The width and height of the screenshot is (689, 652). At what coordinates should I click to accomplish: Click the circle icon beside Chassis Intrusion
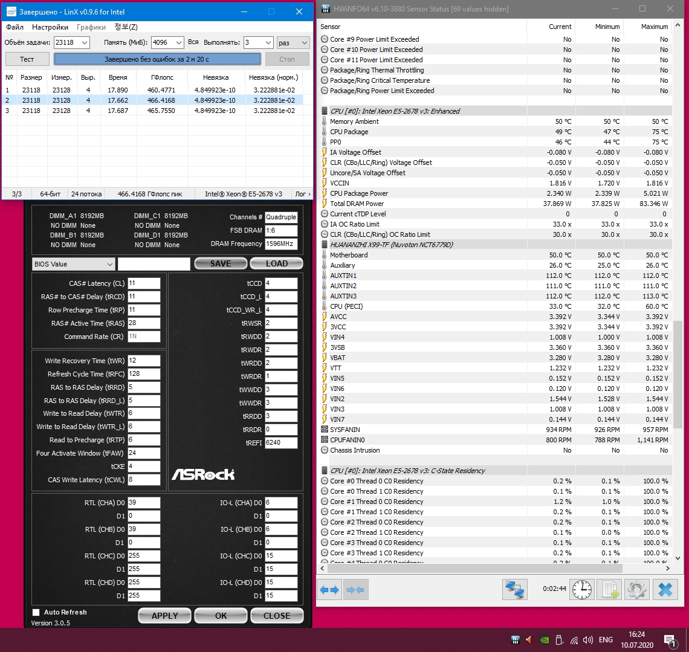click(x=325, y=450)
